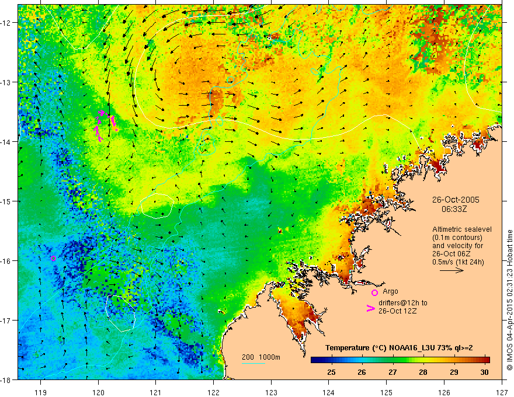
Task: Click the '26-Oct 12Z' legend text
Action: coord(397,311)
